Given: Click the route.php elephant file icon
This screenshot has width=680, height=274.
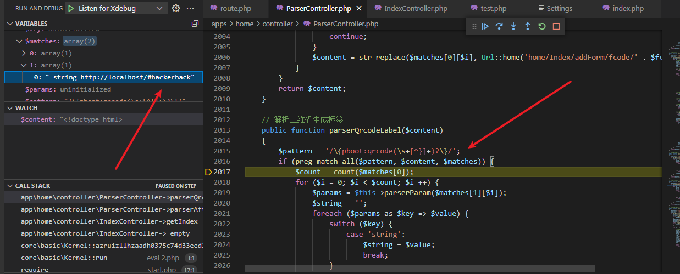Looking at the screenshot, I should pos(214,8).
